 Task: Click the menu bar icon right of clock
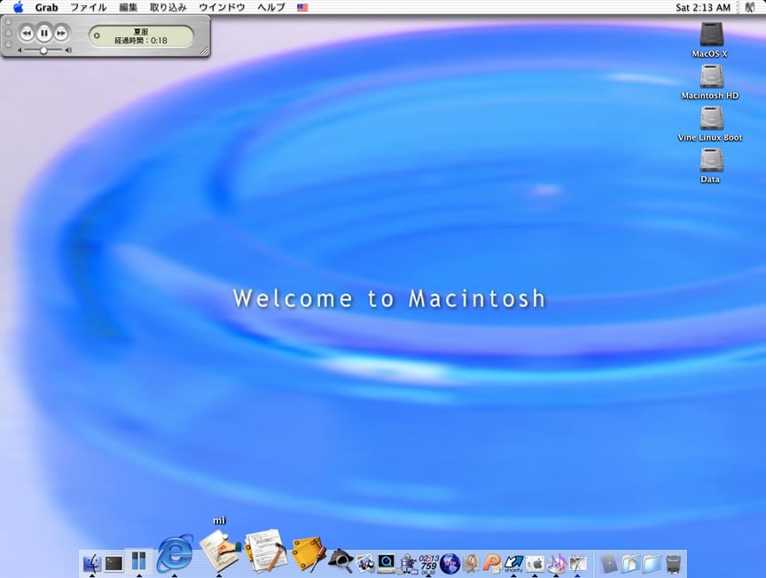tap(749, 7)
